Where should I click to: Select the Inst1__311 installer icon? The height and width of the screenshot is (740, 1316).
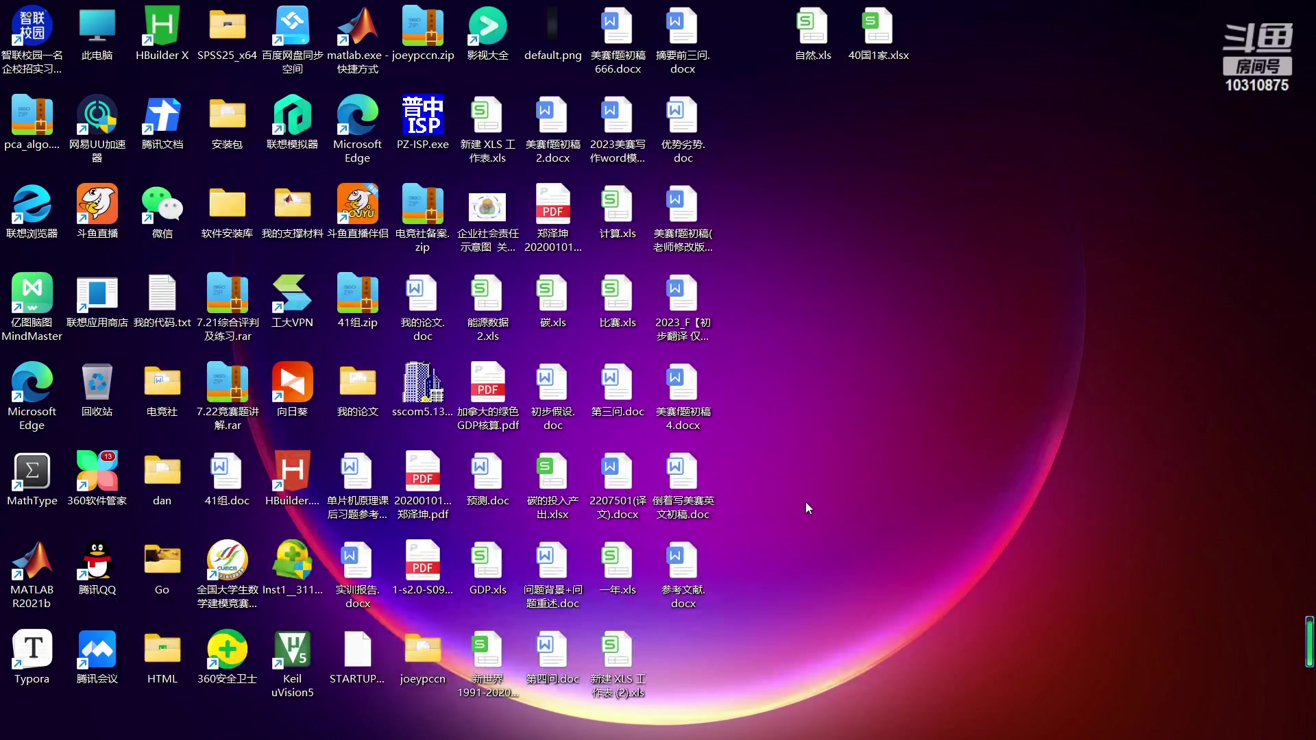click(292, 567)
